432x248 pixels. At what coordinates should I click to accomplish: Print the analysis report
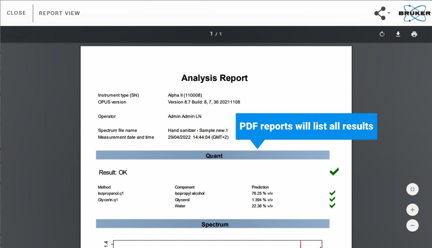[414, 34]
